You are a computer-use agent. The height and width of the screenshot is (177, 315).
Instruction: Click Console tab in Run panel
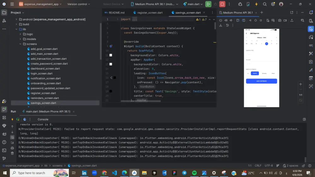click(43, 119)
